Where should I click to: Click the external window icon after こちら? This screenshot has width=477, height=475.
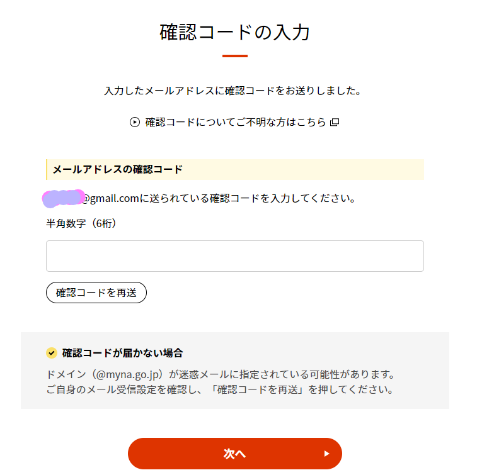pyautogui.click(x=335, y=122)
